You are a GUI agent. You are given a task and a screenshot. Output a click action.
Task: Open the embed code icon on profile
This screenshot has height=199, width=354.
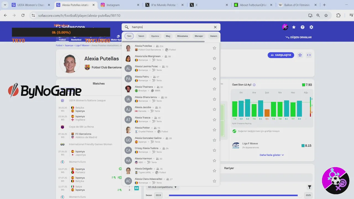point(309,55)
